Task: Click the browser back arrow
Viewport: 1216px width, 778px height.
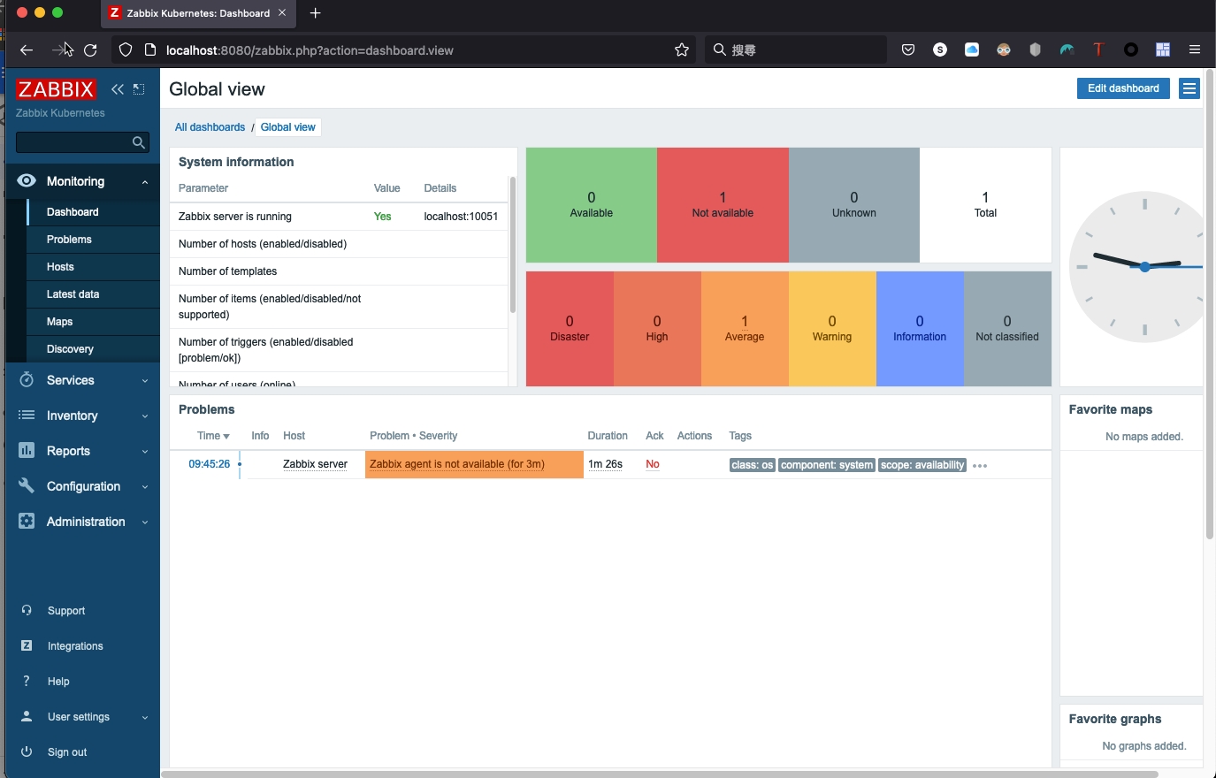Action: click(27, 50)
